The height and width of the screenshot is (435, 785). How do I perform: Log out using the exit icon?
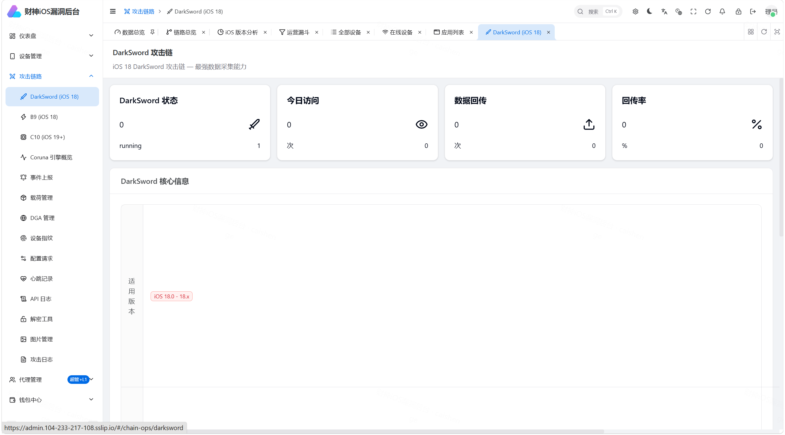pos(753,11)
